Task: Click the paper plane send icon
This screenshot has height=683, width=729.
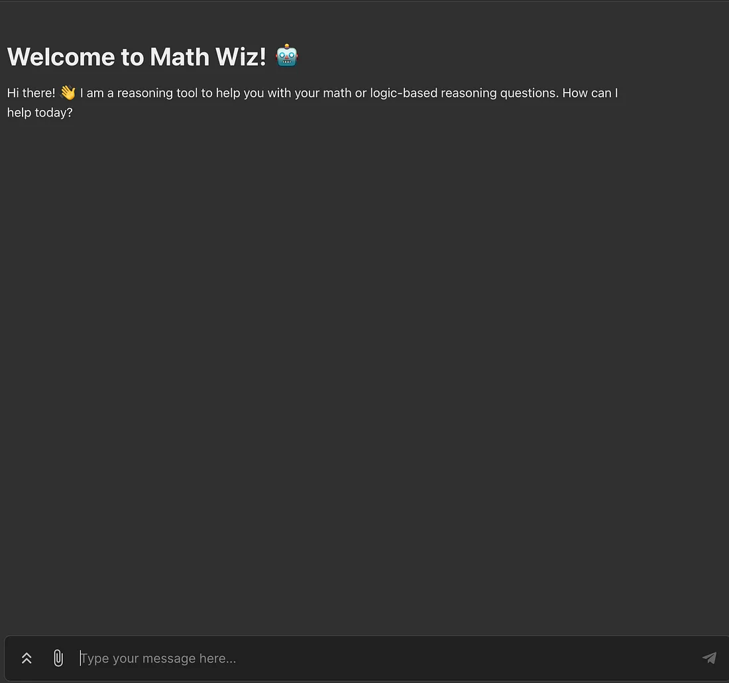Action: (710, 658)
